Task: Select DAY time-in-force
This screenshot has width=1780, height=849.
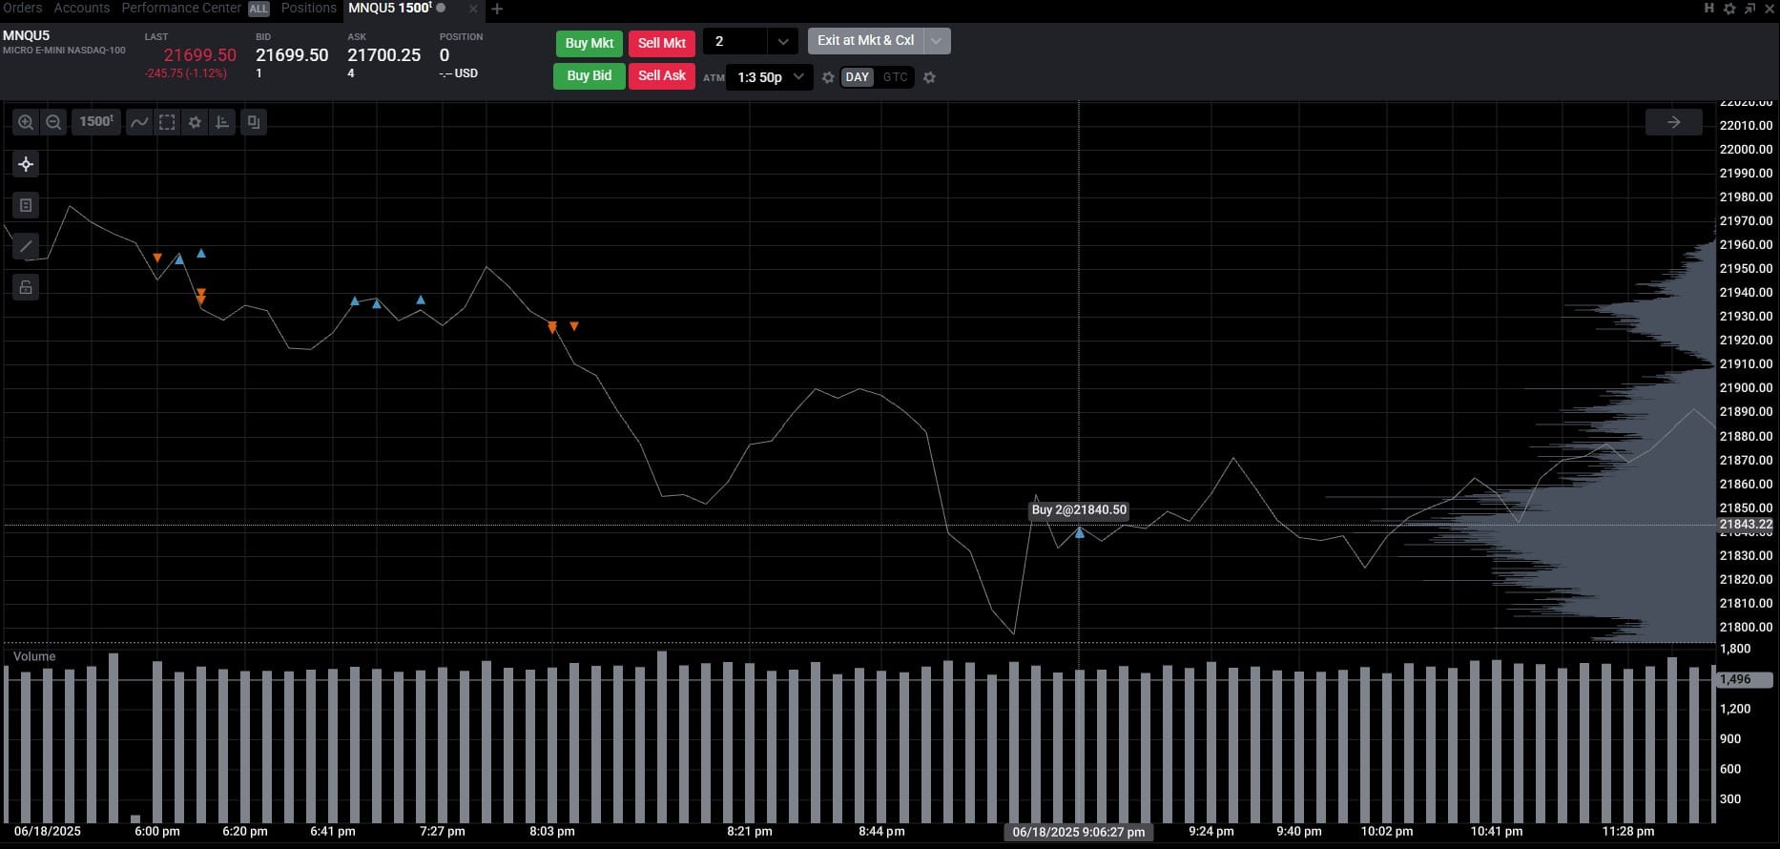Action: (x=858, y=77)
